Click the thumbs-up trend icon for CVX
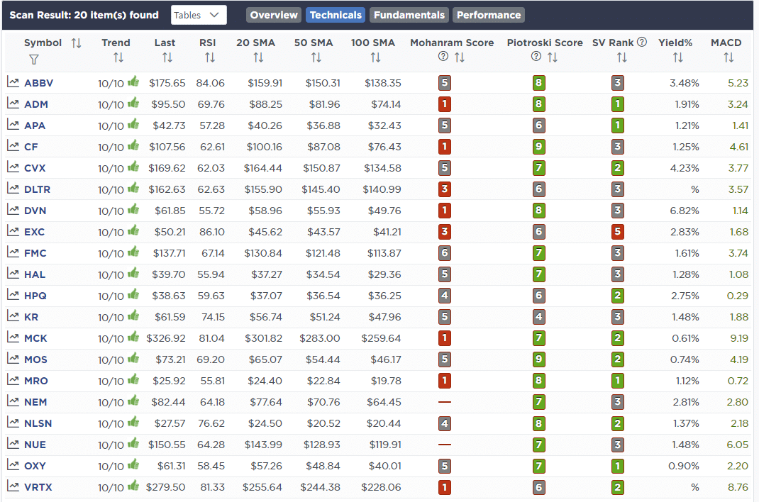759x502 pixels. point(133,167)
